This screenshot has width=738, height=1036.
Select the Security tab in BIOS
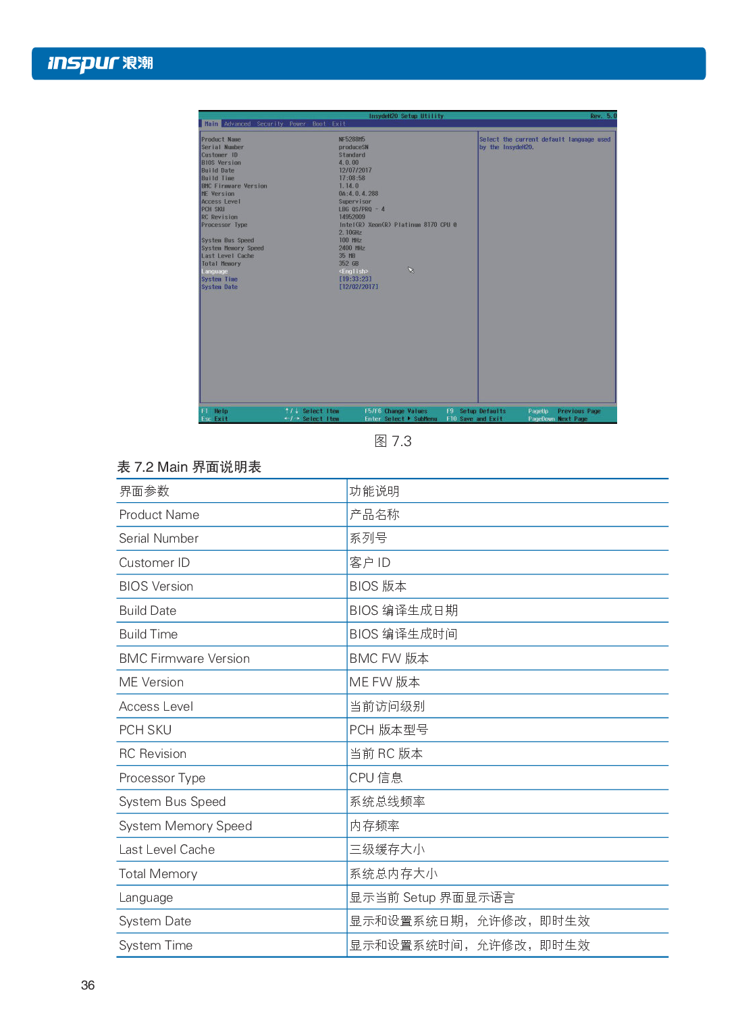pyautogui.click(x=270, y=124)
